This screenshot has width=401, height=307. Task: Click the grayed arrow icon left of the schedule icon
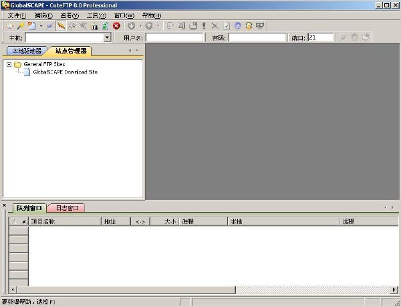[83, 26]
